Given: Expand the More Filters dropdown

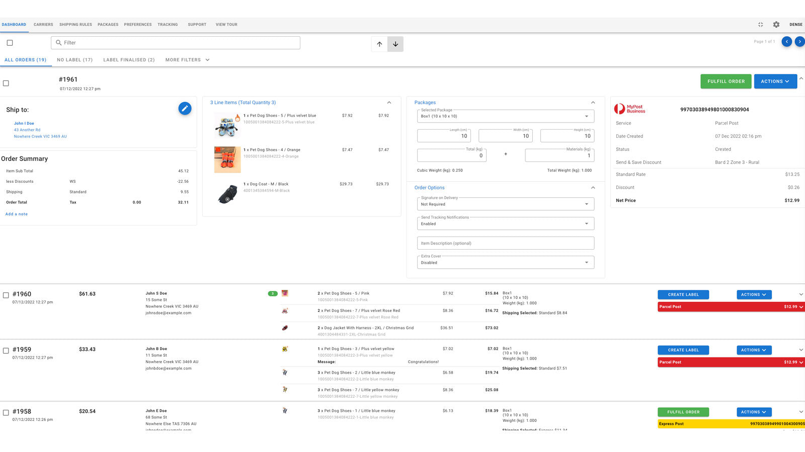Looking at the screenshot, I should click(x=187, y=60).
